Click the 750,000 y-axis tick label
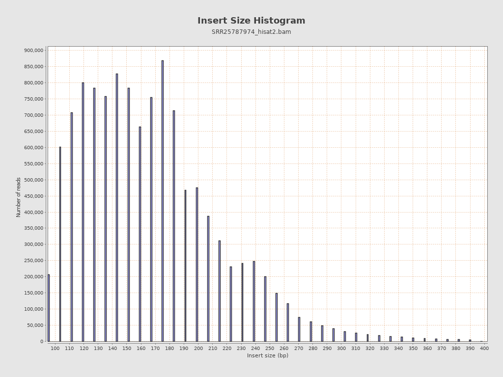Viewport: 503px width, 377px height. coord(33,99)
